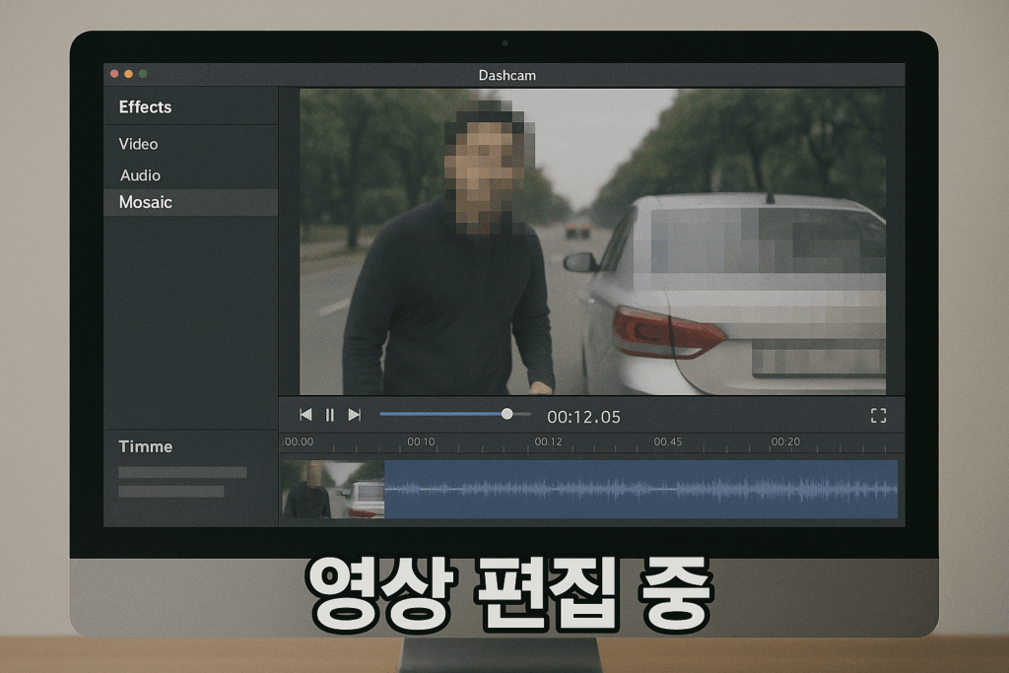Click the 00:45 mark on the timeline ruler
1009x673 pixels.
pyautogui.click(x=669, y=443)
